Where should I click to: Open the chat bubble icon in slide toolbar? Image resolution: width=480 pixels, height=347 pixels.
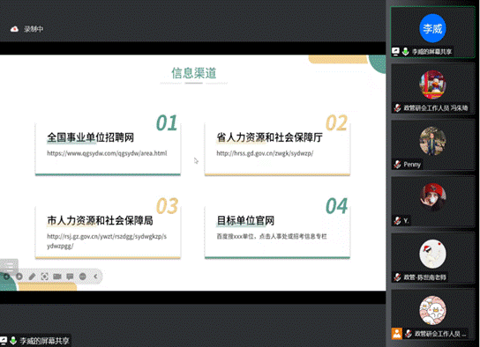(x=70, y=277)
